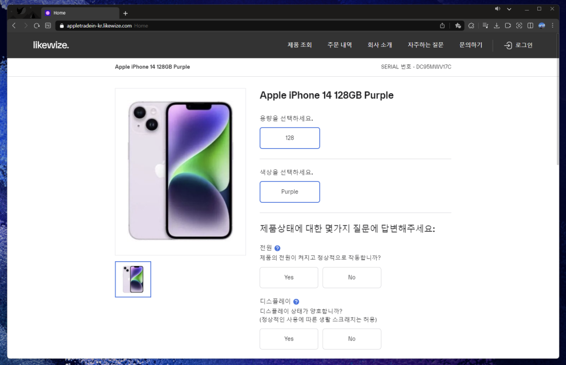Click the video capture toolbar icon
The image size is (566, 365).
coord(508,26)
